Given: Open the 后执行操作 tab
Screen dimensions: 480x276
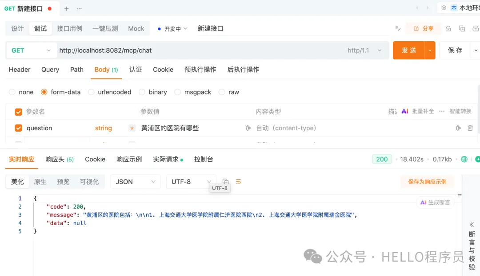Looking at the screenshot, I should click(243, 70).
